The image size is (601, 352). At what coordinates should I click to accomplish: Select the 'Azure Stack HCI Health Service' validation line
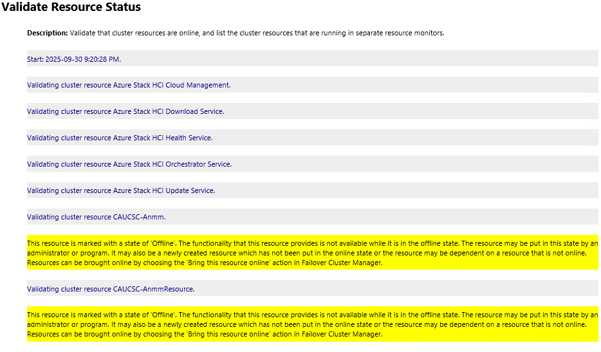coord(312,138)
